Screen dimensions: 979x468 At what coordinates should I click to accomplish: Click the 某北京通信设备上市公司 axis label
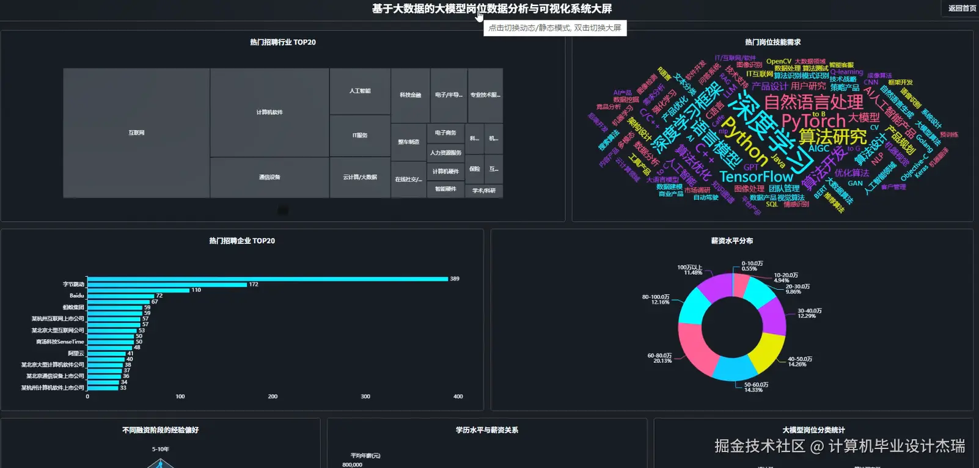(55, 376)
